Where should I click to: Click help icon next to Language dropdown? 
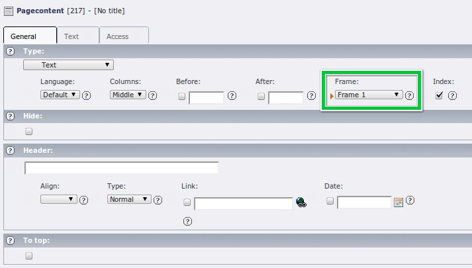pos(86,95)
